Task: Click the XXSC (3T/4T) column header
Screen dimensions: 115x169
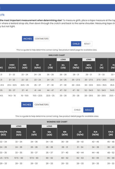Action: click(12, 65)
